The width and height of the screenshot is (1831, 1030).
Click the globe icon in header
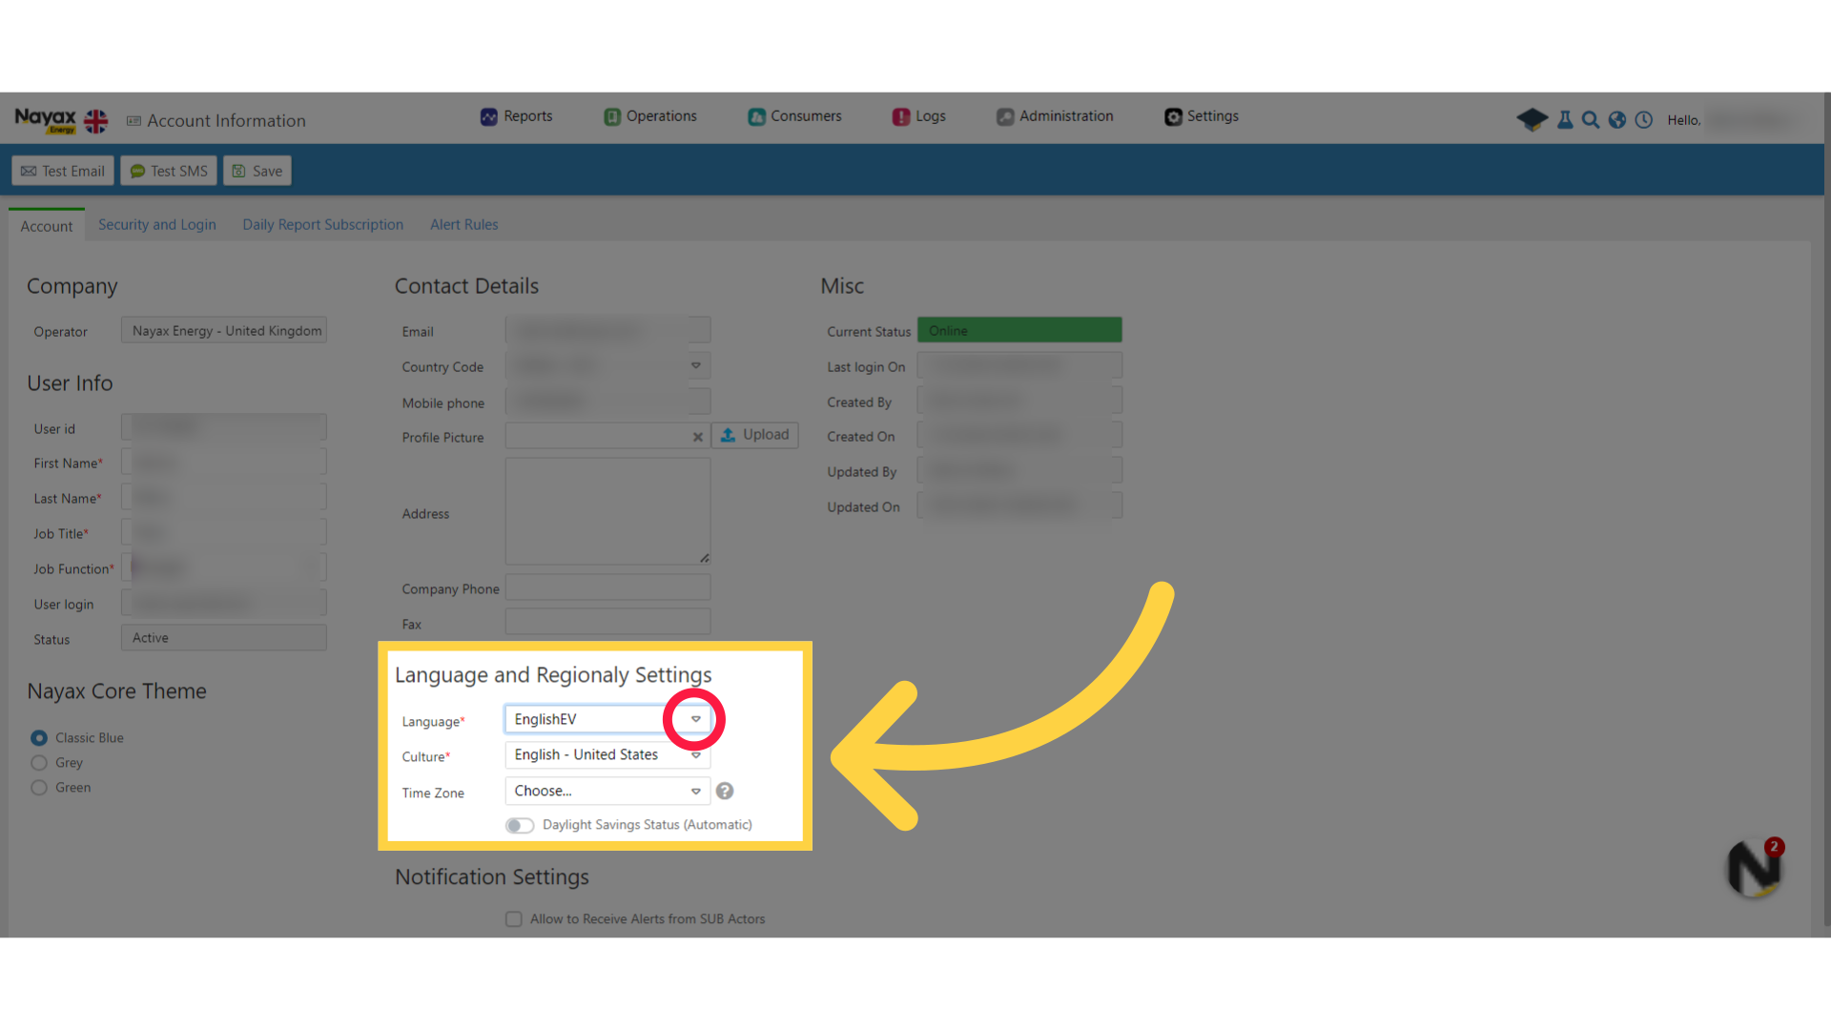point(1616,119)
